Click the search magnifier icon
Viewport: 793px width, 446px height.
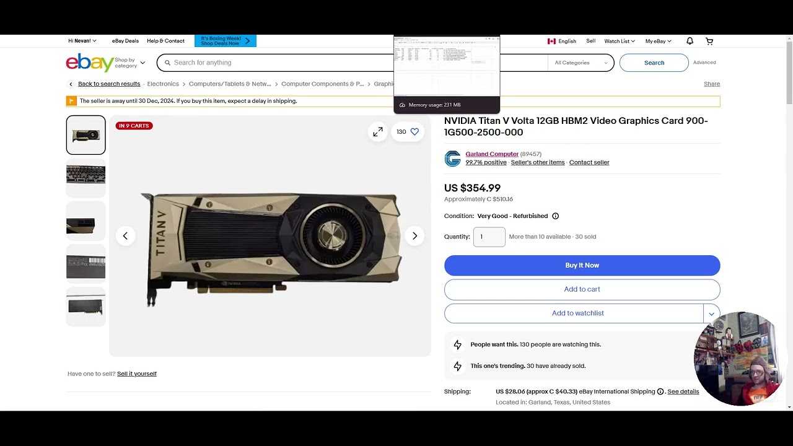[167, 63]
